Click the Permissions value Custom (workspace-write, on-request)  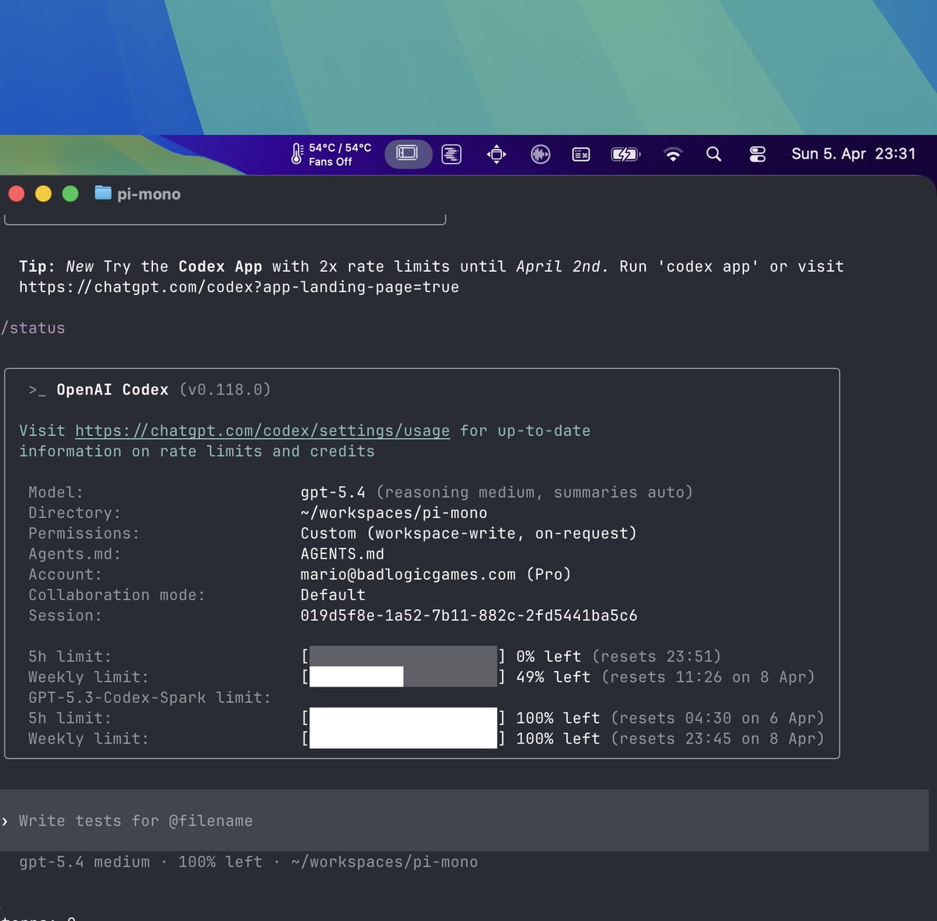(468, 534)
